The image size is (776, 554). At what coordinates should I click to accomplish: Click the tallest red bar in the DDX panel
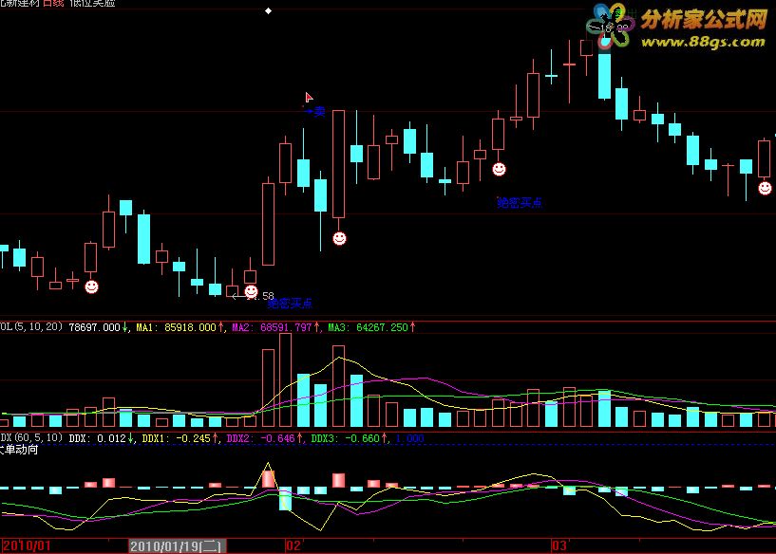tap(268, 479)
